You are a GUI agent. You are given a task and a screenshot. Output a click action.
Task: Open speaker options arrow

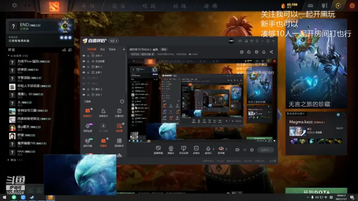(226, 149)
